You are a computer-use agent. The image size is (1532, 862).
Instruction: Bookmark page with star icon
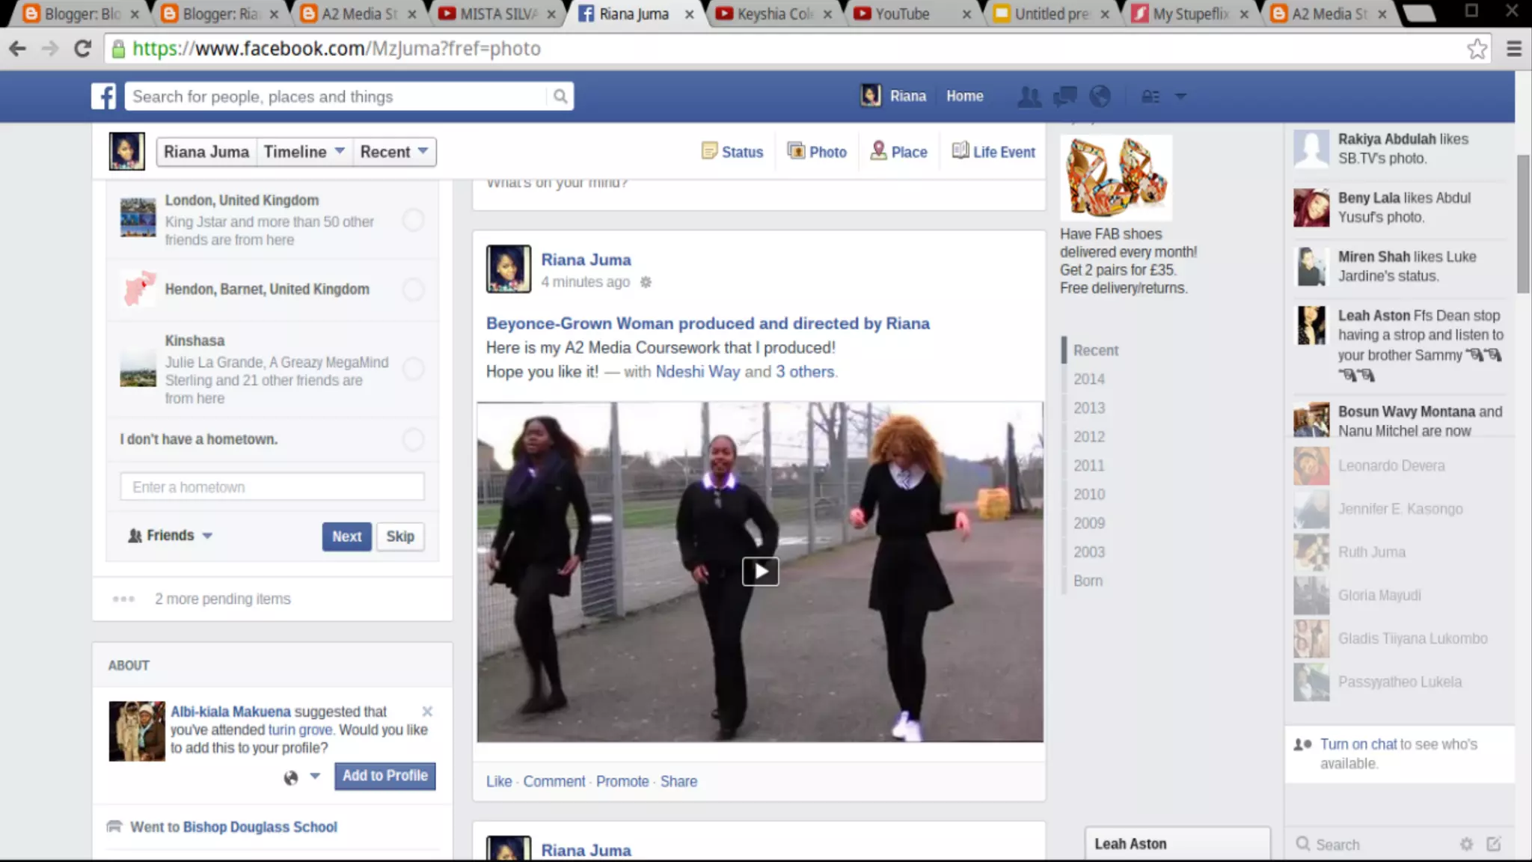coord(1477,49)
